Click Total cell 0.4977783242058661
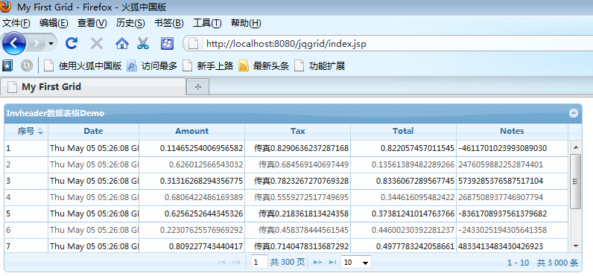Viewport: 593px width, 276px height. (x=403, y=246)
